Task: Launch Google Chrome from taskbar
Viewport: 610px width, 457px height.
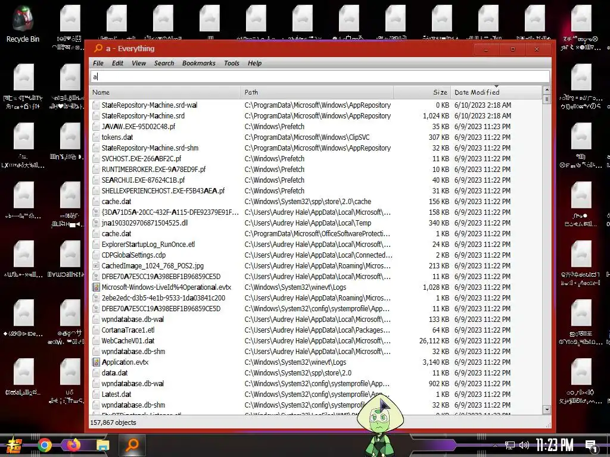Action: [x=45, y=445]
